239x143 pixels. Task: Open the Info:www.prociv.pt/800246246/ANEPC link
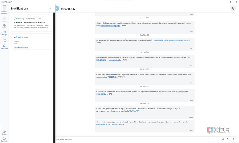click(124, 111)
